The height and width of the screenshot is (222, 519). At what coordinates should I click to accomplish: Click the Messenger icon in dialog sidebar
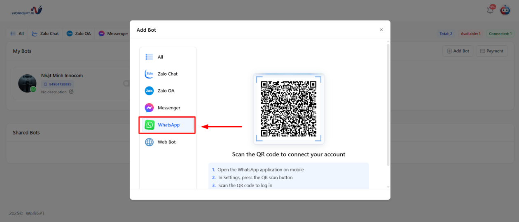(149, 108)
